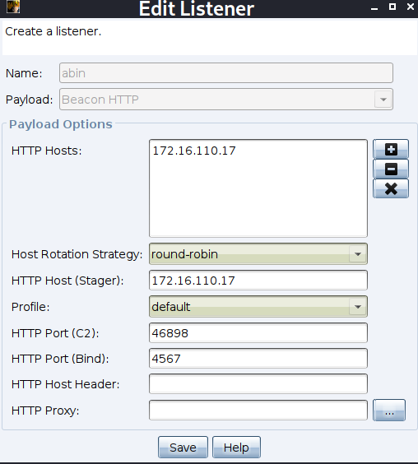Select 172.16.110.17 in HTTP Hosts list
Screen dimensions: 418x464
tap(194, 151)
